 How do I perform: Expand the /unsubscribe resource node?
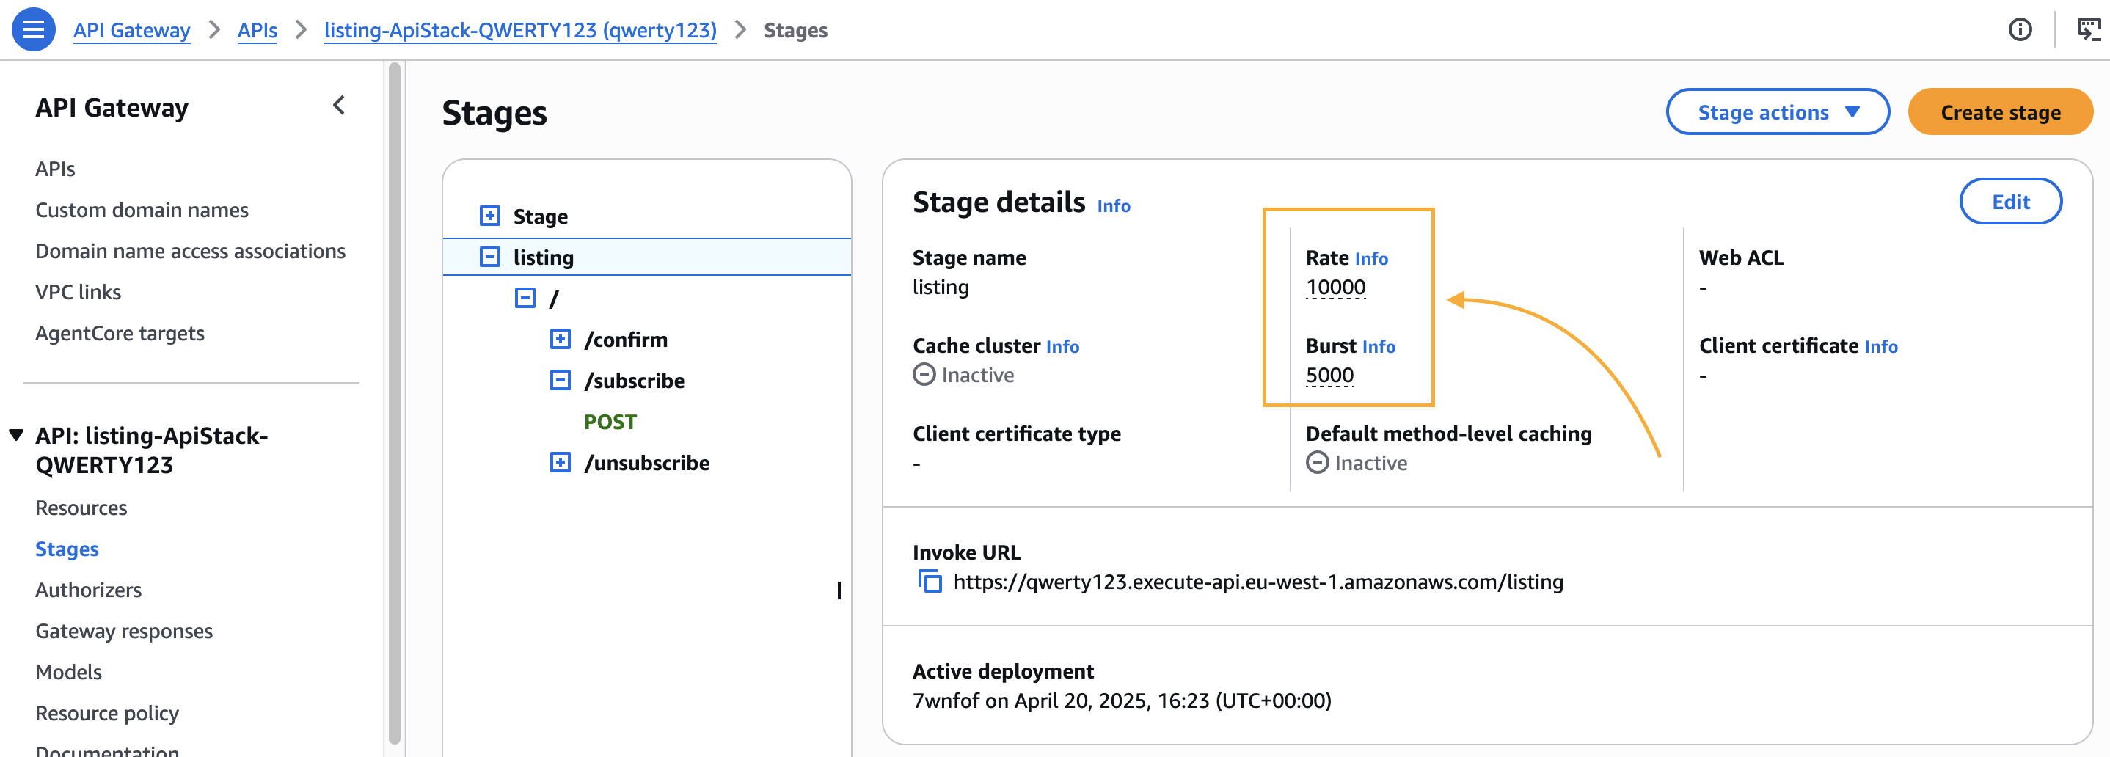point(561,462)
